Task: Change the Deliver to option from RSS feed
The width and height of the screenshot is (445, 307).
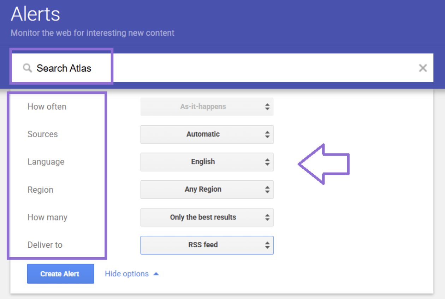Action: (207, 245)
